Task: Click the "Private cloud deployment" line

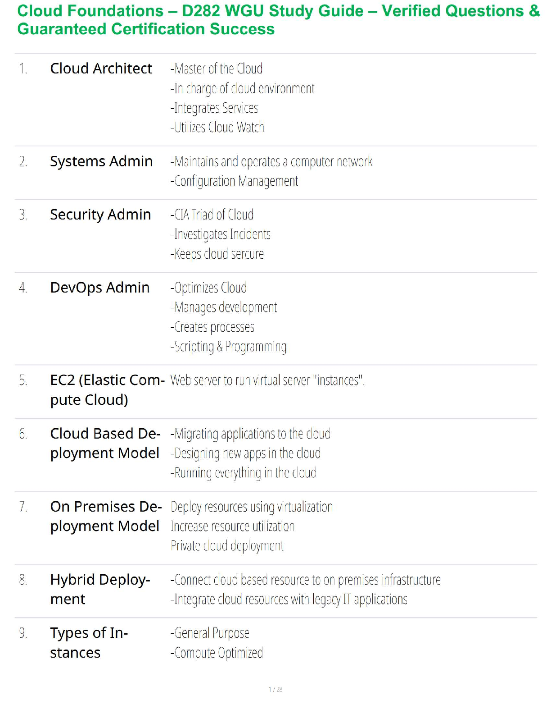Action: (227, 546)
